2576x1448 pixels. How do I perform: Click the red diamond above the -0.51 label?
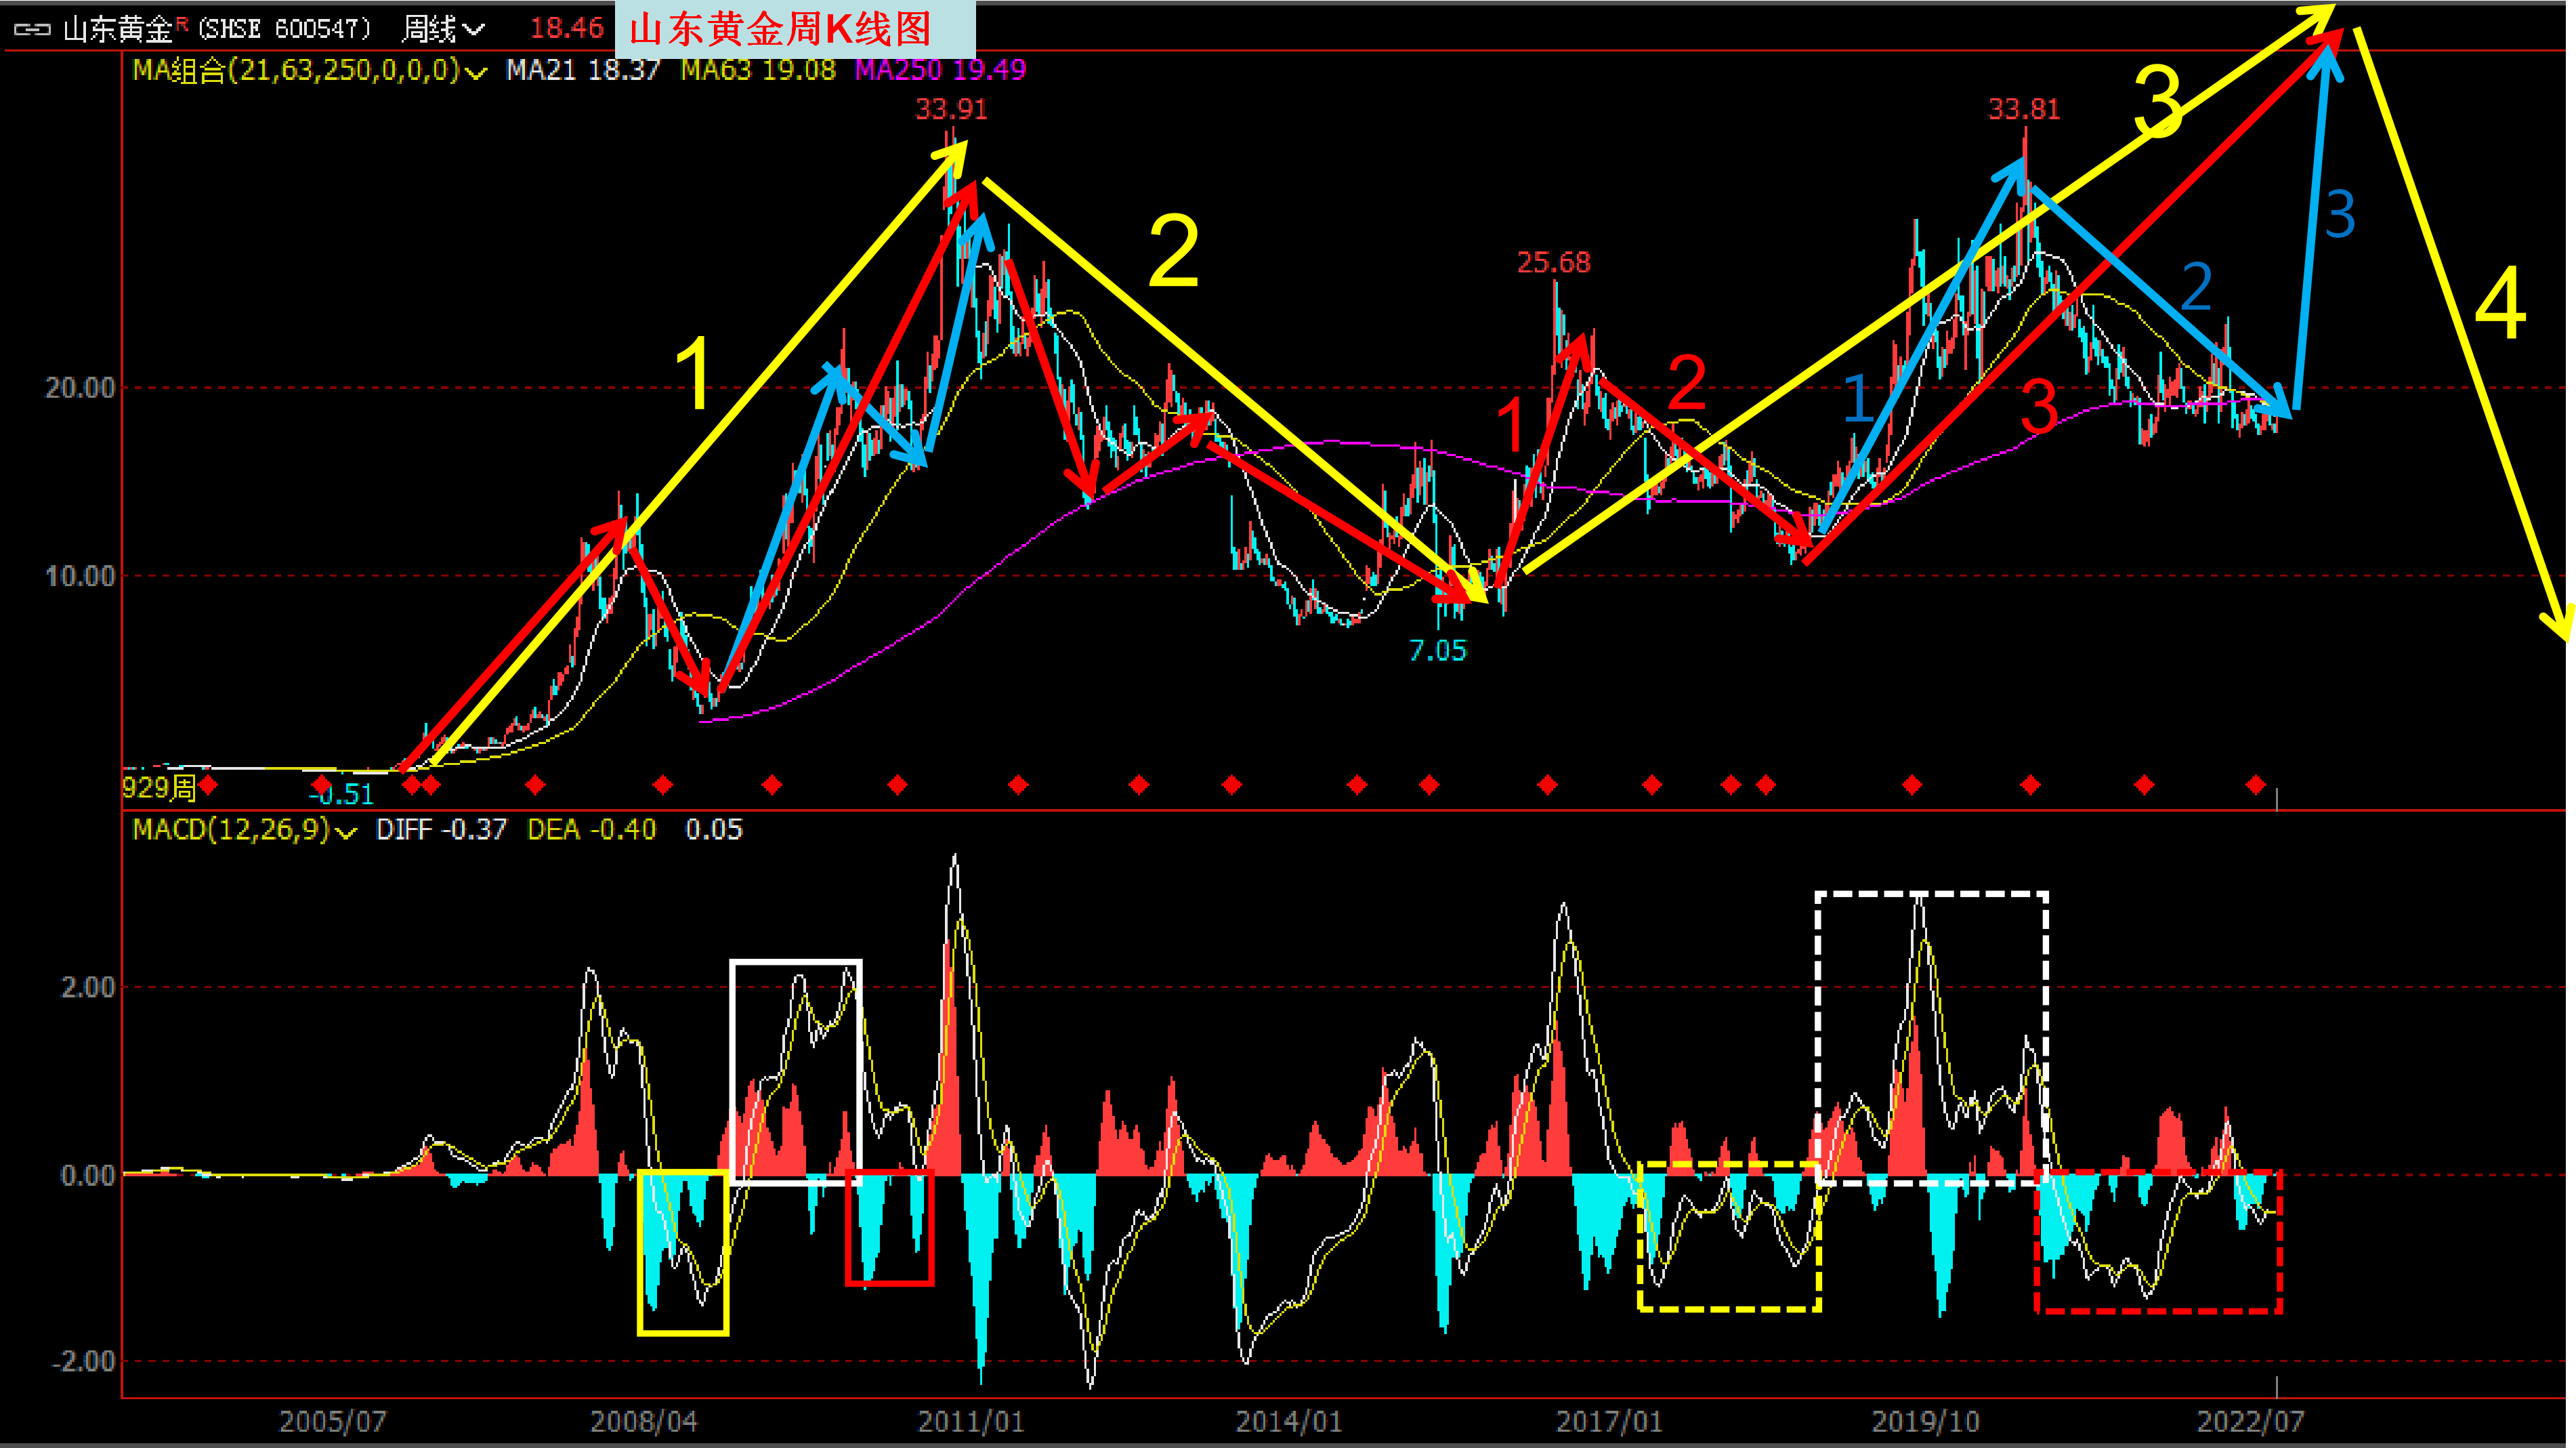click(321, 785)
